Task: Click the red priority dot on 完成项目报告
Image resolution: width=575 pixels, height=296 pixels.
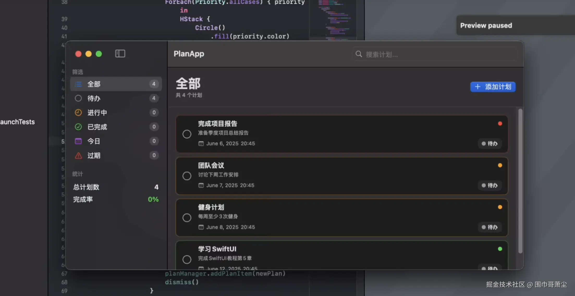Action: (500, 124)
